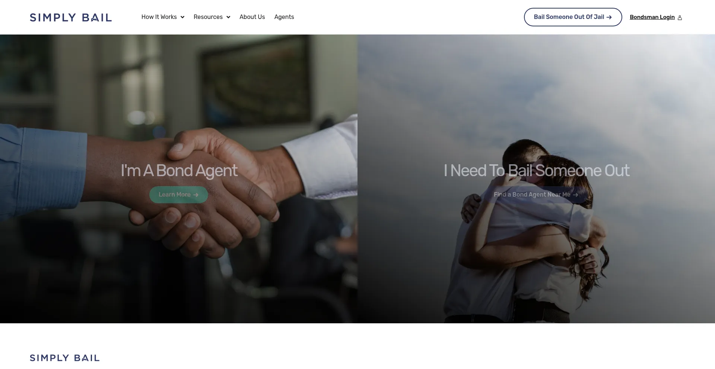This screenshot has height=369, width=715.
Task: Click arrow icon on Find a Bond Agent
Action: 575,195
